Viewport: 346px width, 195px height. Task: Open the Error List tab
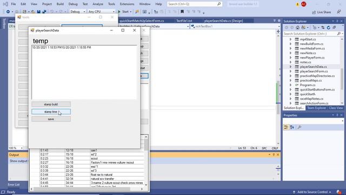(14, 185)
